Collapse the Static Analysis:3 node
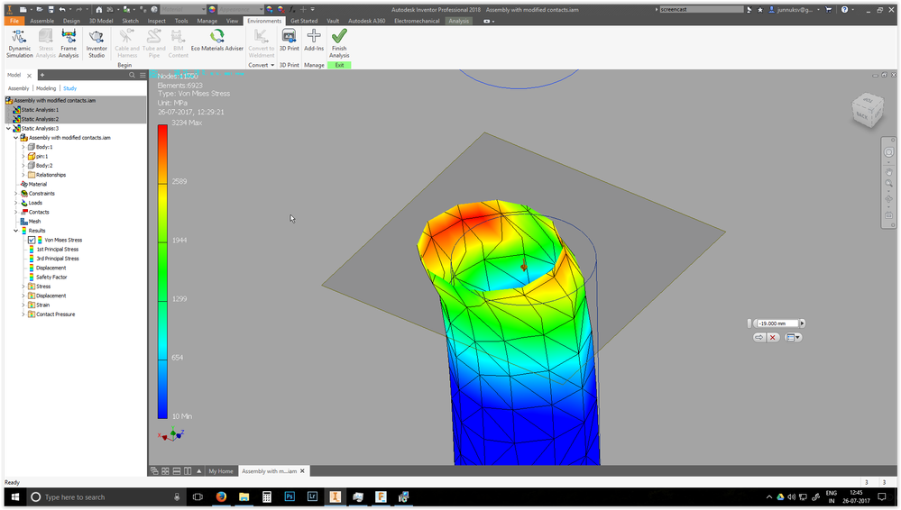The image size is (901, 510). pyautogui.click(x=9, y=129)
